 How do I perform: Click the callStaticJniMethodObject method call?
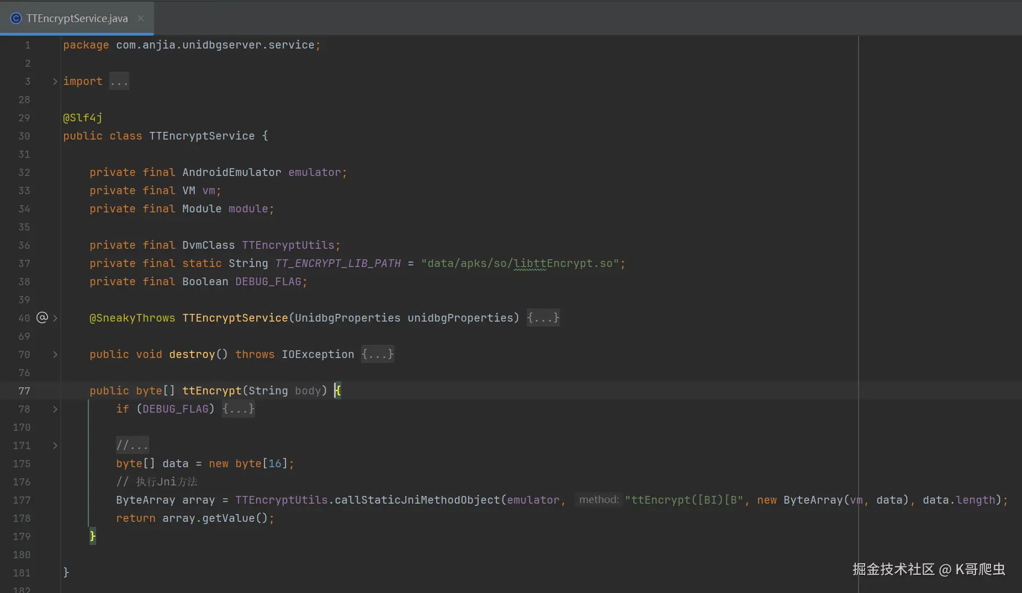point(417,500)
